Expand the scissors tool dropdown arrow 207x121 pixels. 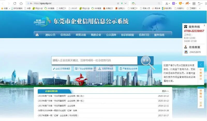coord(169,4)
